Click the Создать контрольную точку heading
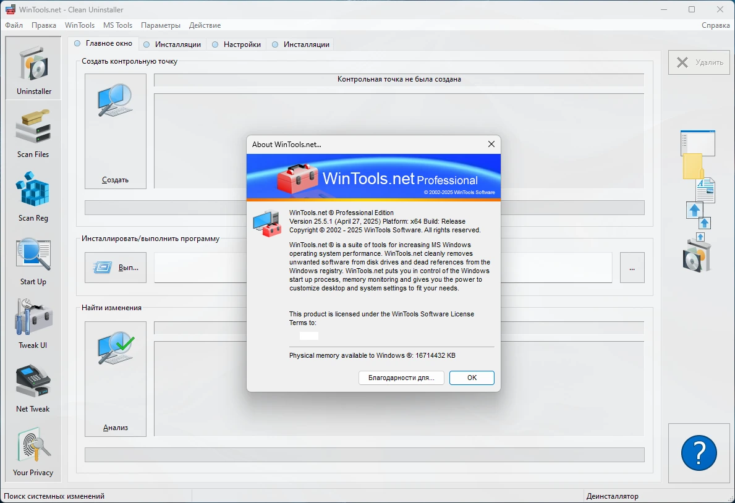 click(x=129, y=61)
